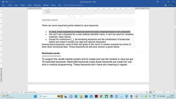Click the horizontal ruler above the page
This screenshot has height=99, width=176.
tap(88, 9)
